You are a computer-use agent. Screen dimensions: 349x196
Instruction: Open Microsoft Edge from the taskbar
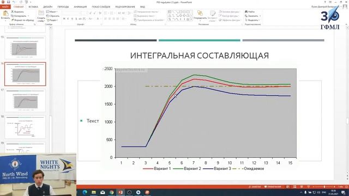(x=85, y=192)
